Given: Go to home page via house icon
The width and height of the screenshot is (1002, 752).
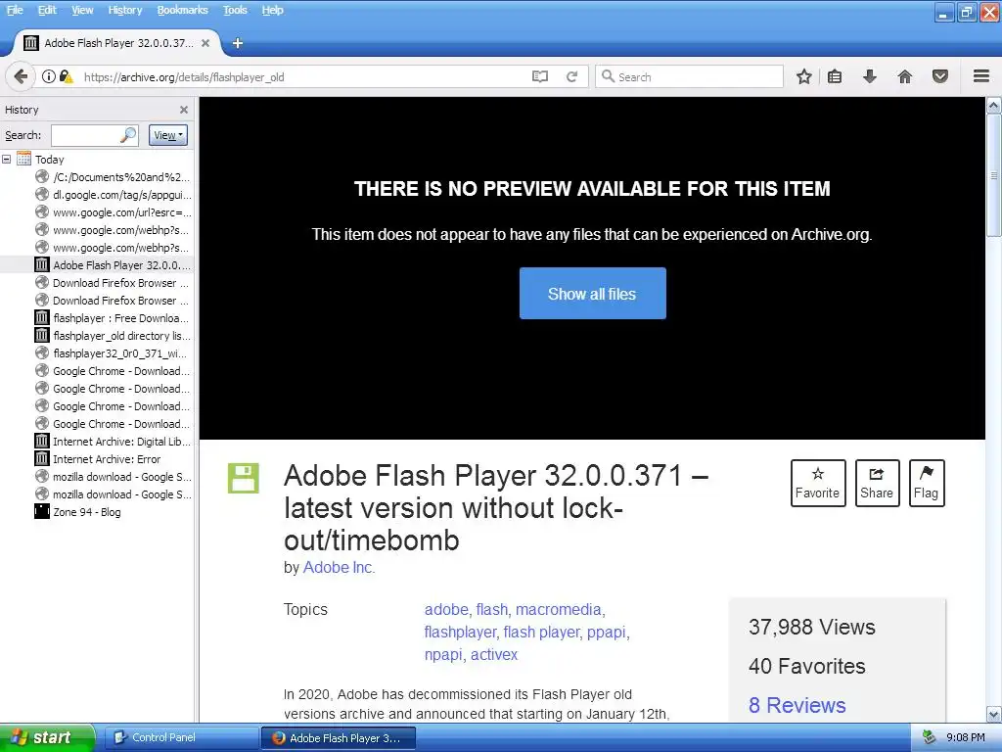Looking at the screenshot, I should tap(905, 76).
